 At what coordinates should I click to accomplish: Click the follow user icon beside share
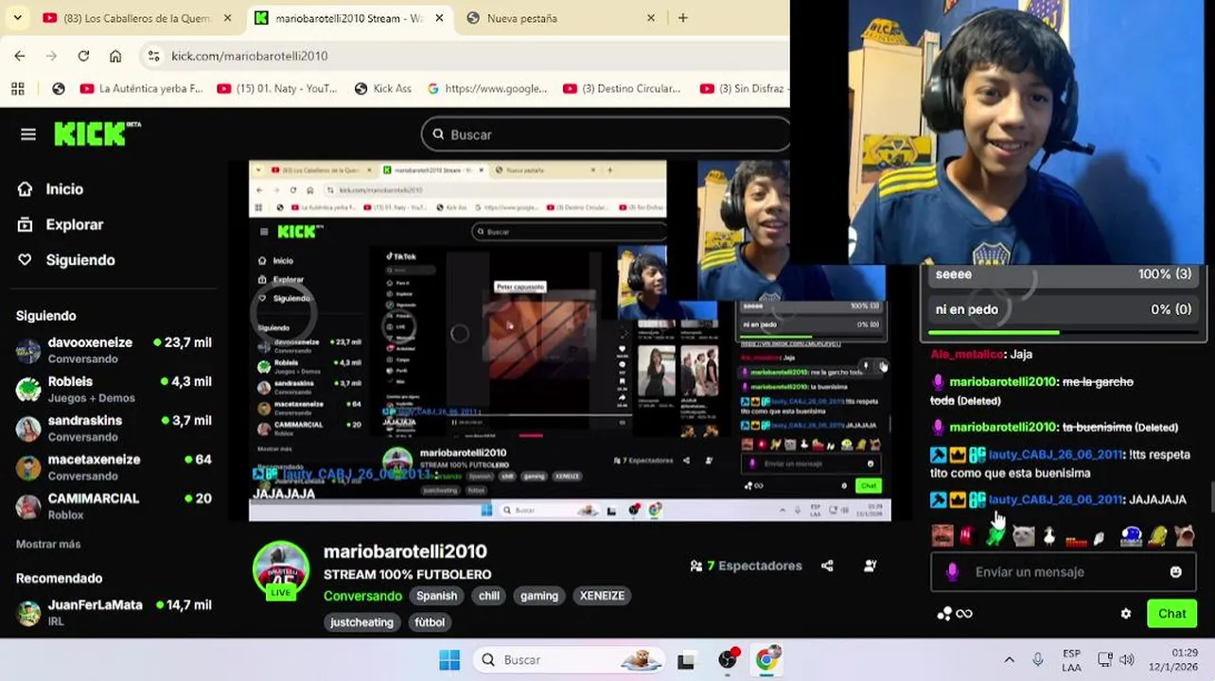pyautogui.click(x=870, y=566)
